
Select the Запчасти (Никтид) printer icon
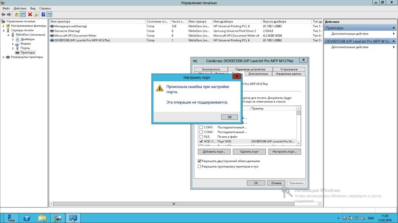tap(52, 31)
